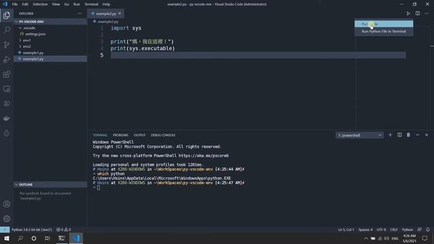Maximize the panel size chevron
The width and height of the screenshot is (434, 244).
tap(418, 135)
